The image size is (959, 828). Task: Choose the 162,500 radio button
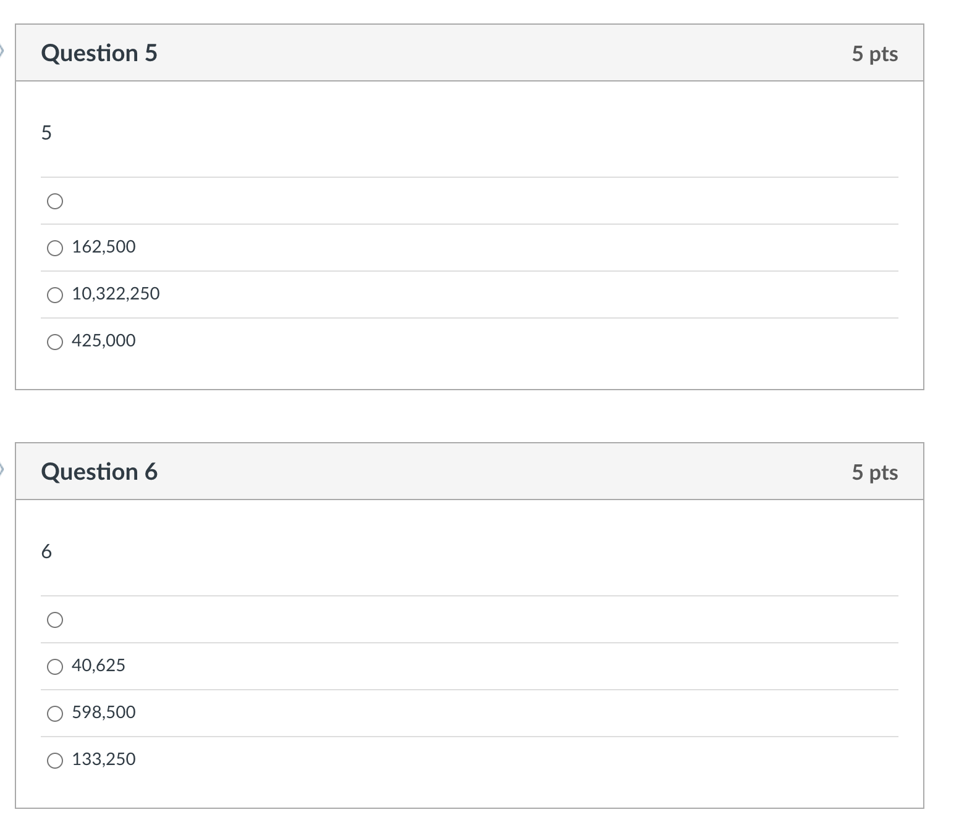coord(55,248)
